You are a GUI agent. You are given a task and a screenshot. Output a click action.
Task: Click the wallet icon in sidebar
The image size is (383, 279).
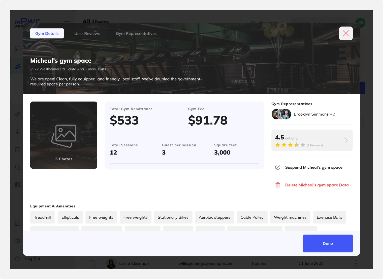(18, 185)
